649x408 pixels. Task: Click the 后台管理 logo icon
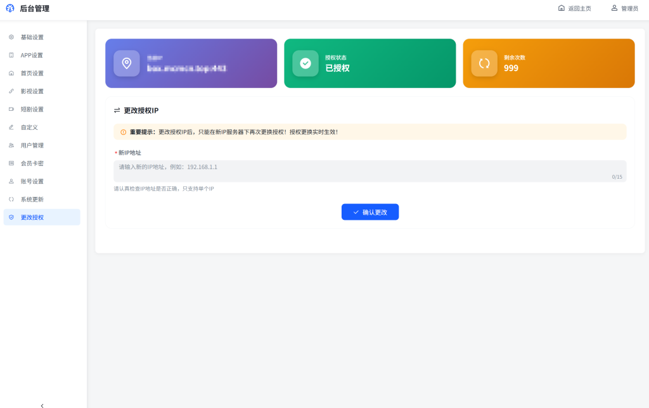pyautogui.click(x=10, y=8)
